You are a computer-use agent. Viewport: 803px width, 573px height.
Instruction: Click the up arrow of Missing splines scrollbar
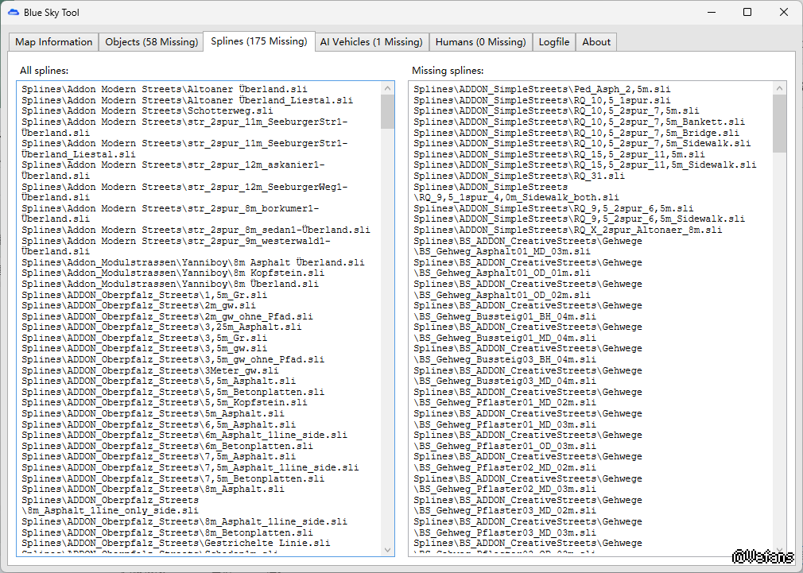[x=779, y=88]
